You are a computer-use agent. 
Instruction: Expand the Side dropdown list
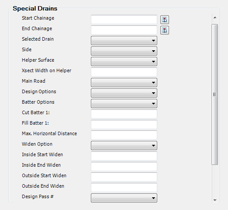click(x=124, y=51)
